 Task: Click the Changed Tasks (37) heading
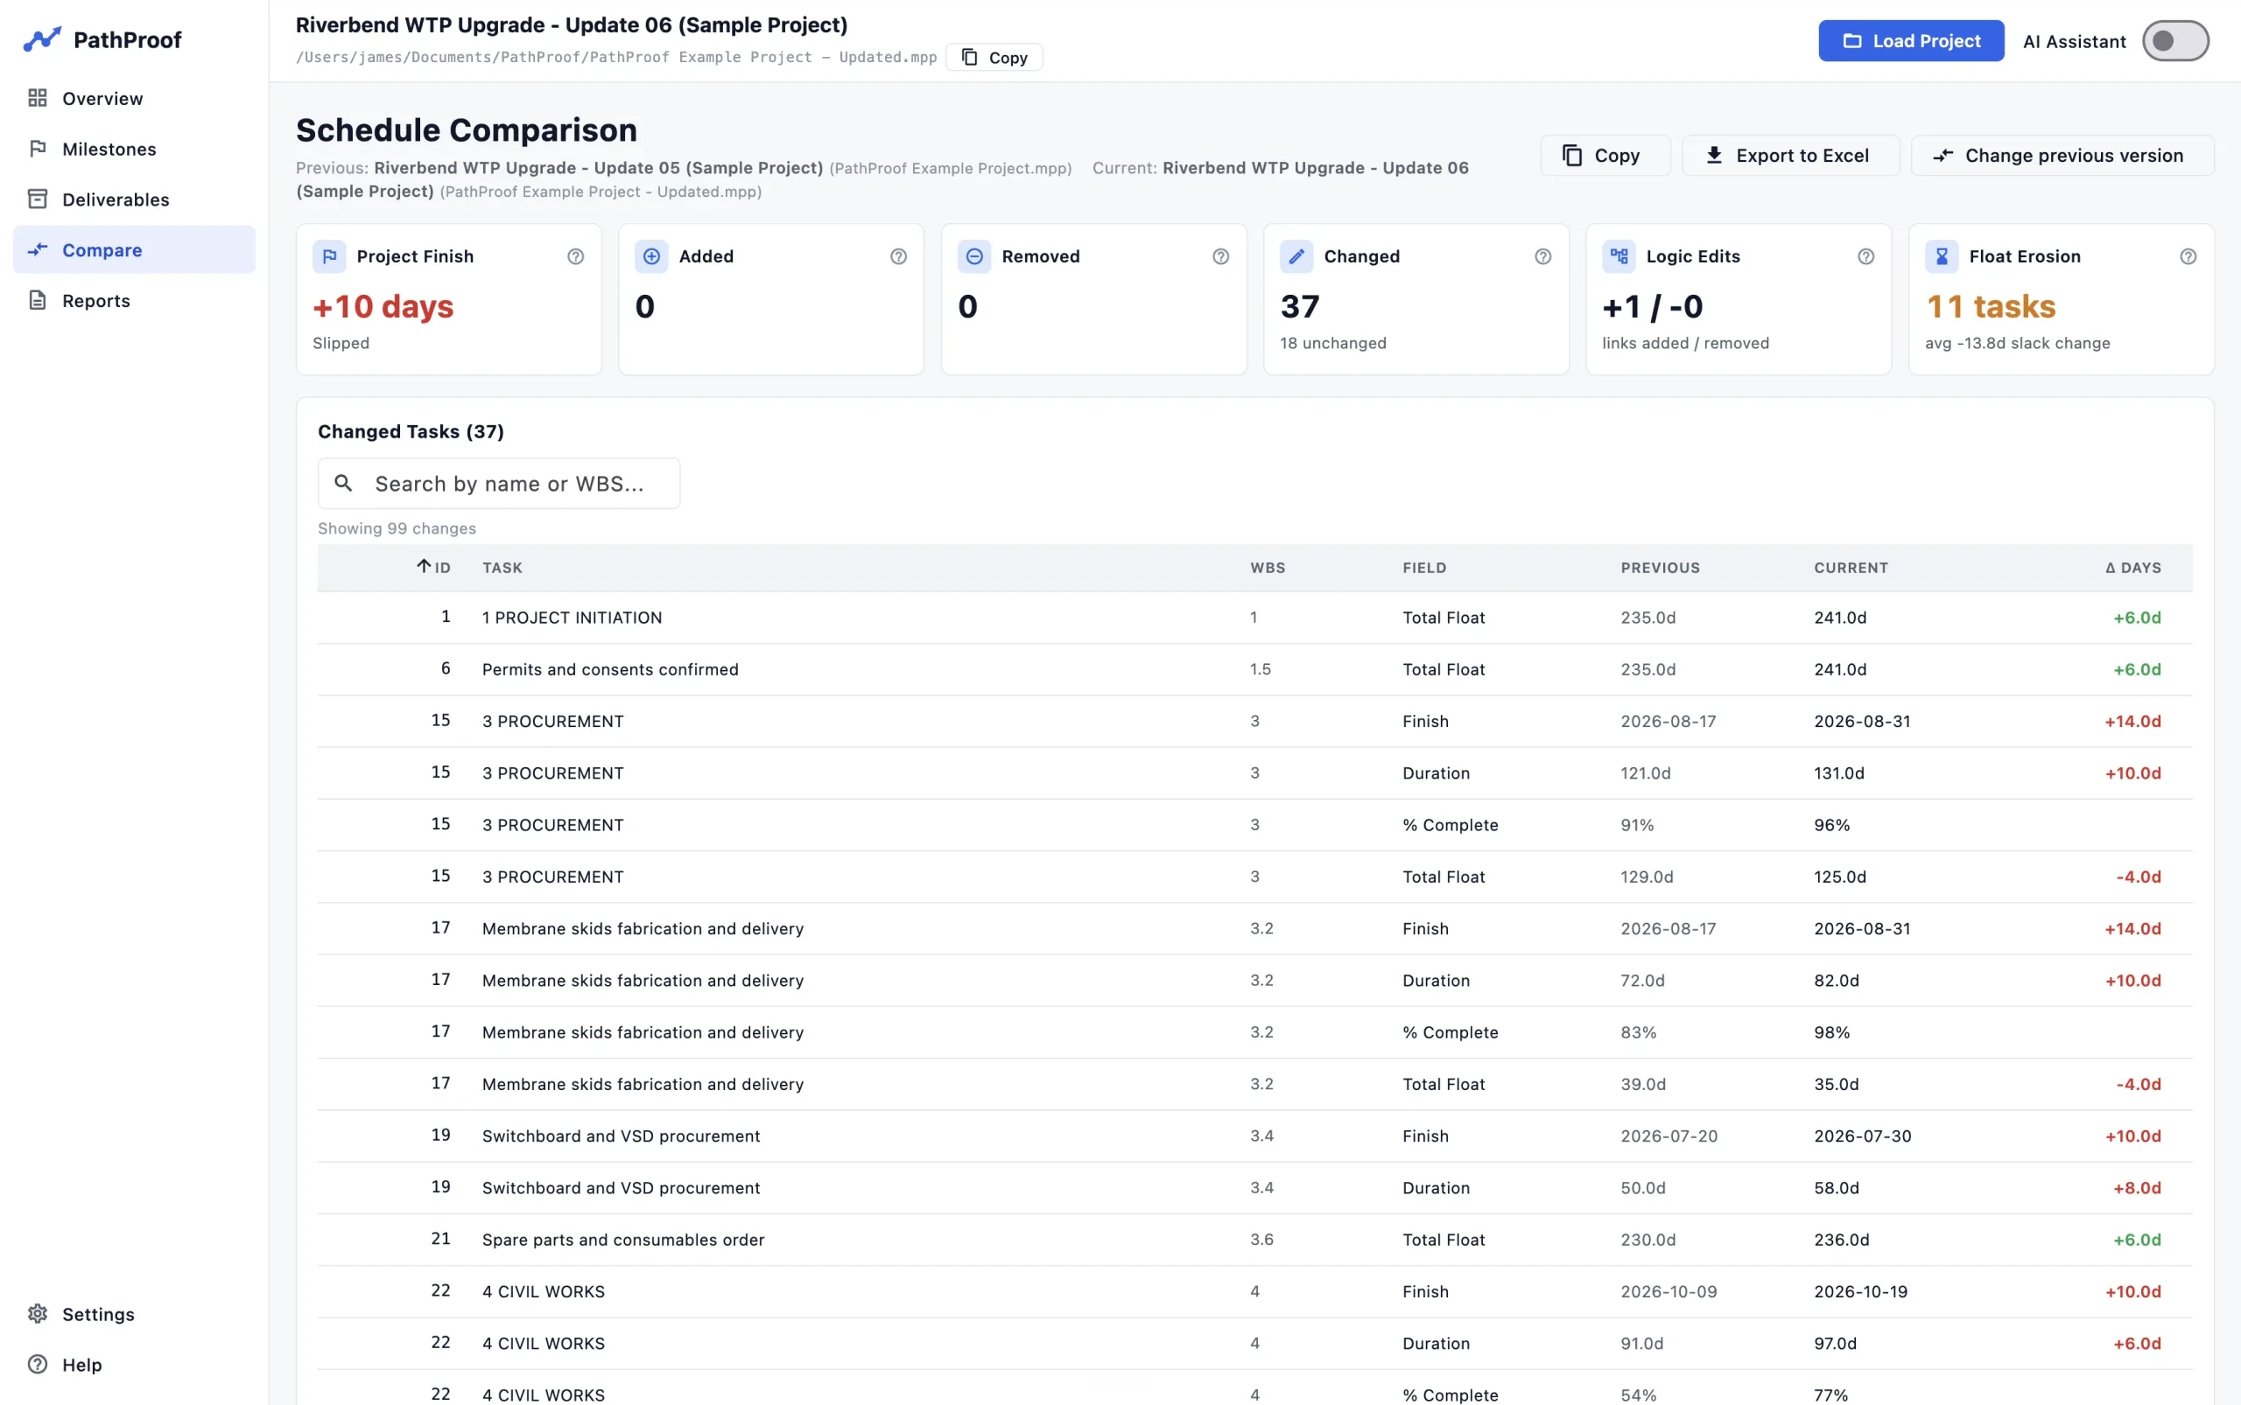tap(411, 431)
